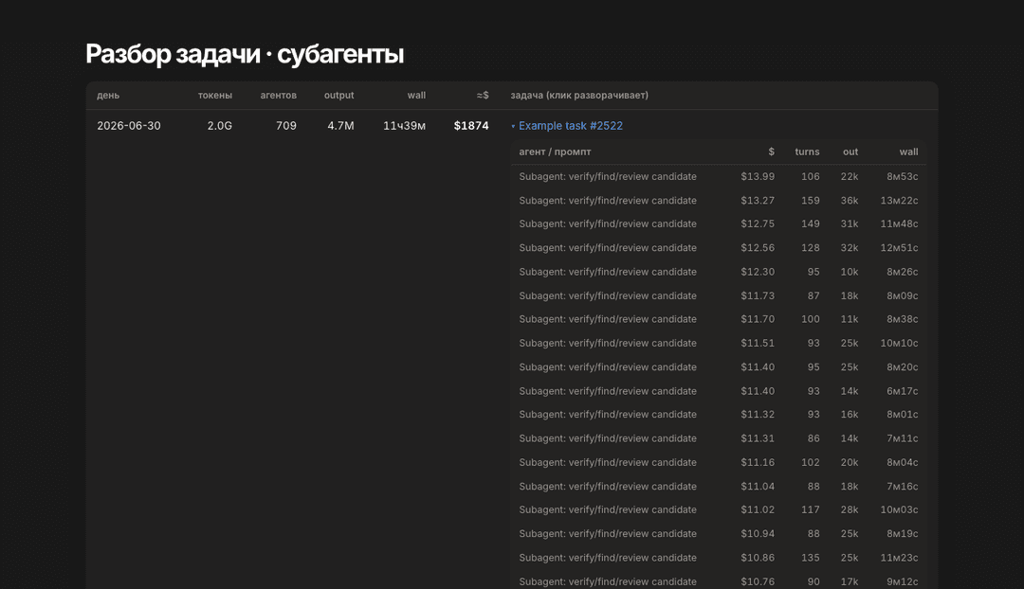Click the subagent cost $11.73

click(x=758, y=296)
